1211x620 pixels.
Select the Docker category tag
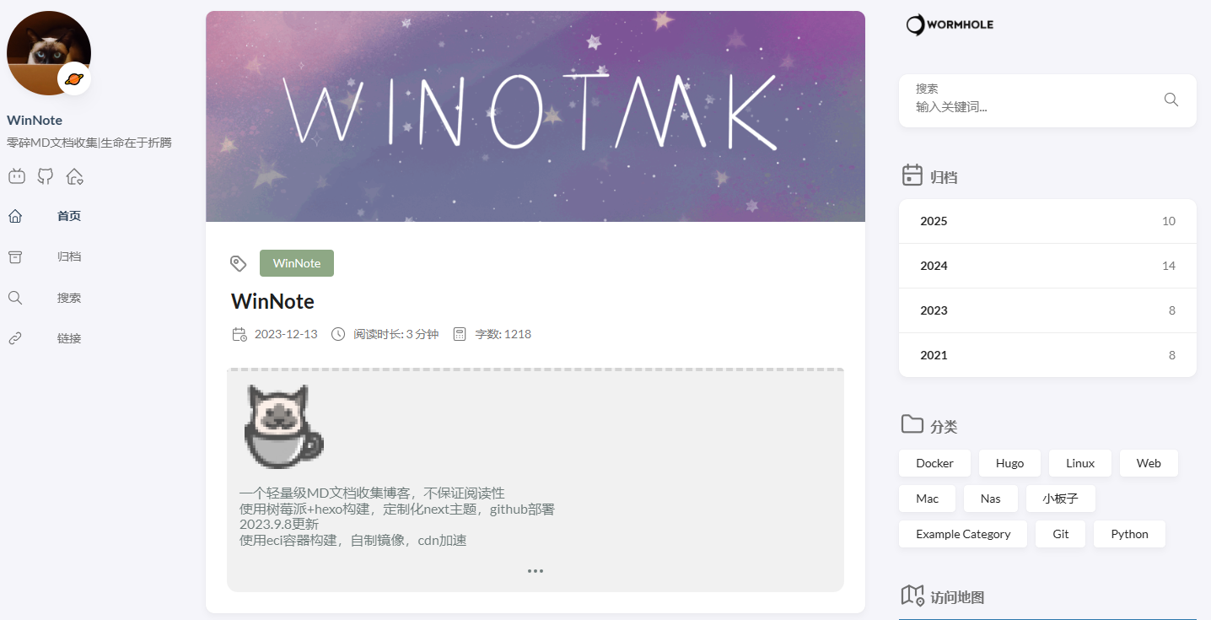(934, 463)
